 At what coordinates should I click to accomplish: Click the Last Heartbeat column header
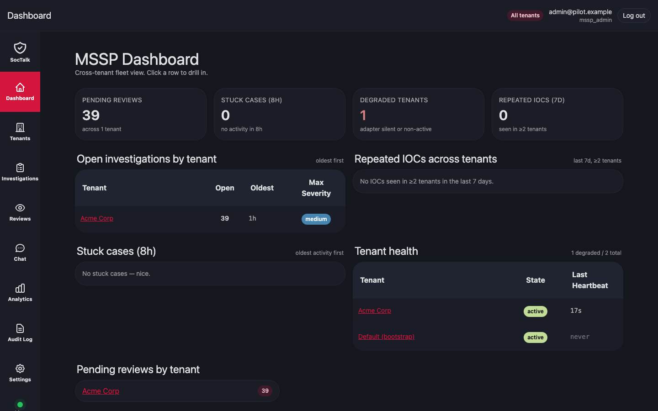pyautogui.click(x=590, y=280)
